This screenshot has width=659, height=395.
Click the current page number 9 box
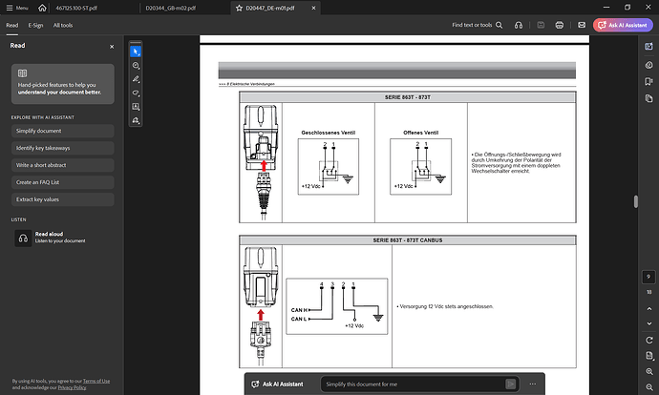[648, 277]
